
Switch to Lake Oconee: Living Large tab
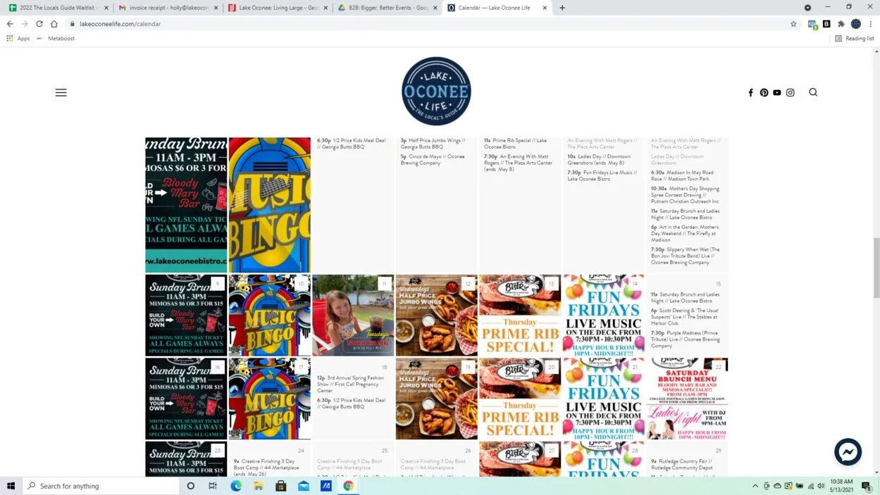click(278, 8)
